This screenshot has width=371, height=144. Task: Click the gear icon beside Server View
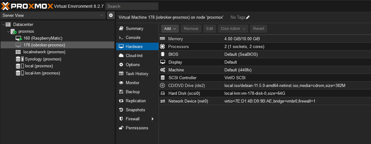coord(111,15)
